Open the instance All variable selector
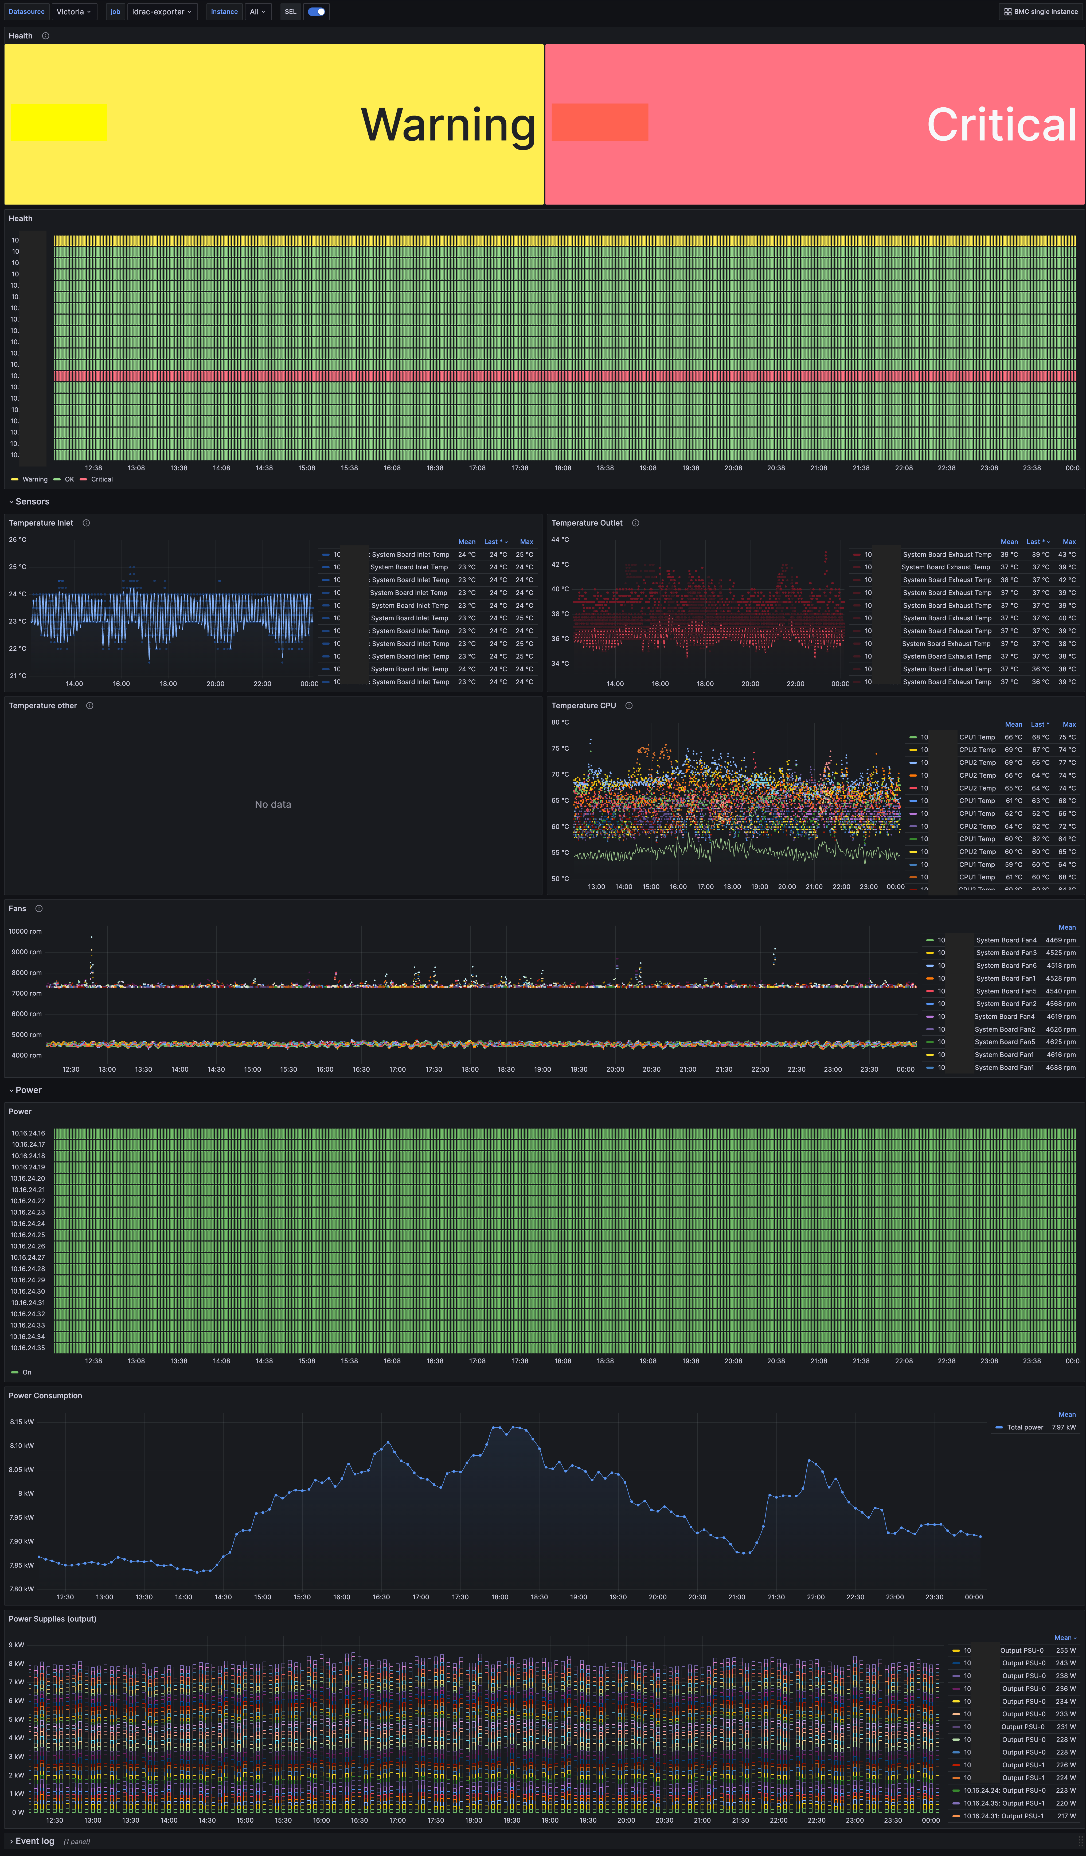This screenshot has height=1856, width=1086. 257,12
